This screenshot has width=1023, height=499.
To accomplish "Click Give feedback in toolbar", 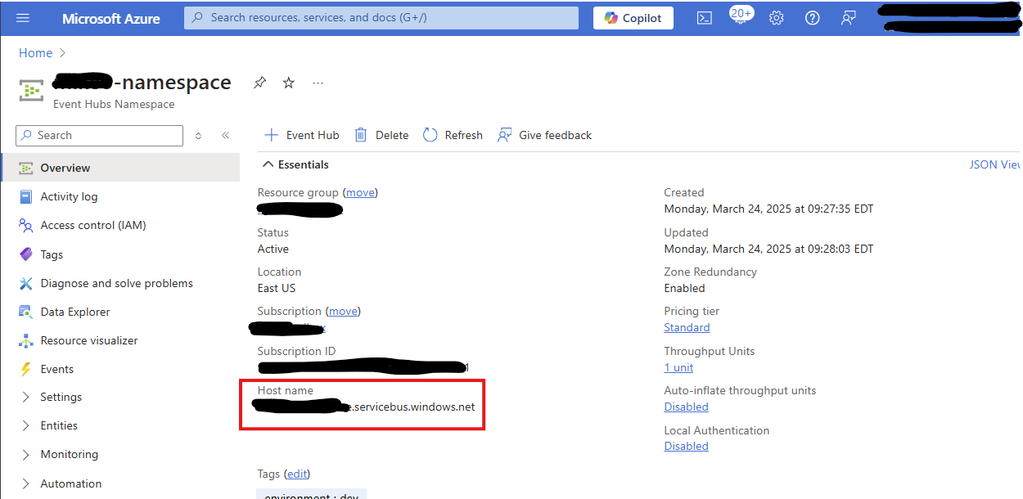I will coord(544,135).
